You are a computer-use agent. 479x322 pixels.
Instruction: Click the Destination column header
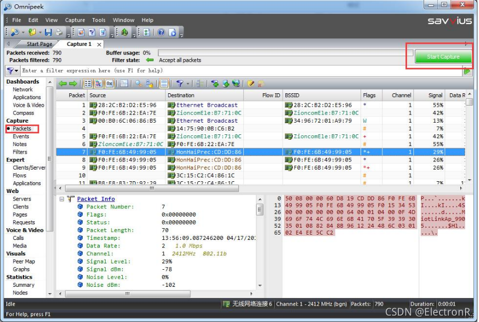(x=204, y=95)
